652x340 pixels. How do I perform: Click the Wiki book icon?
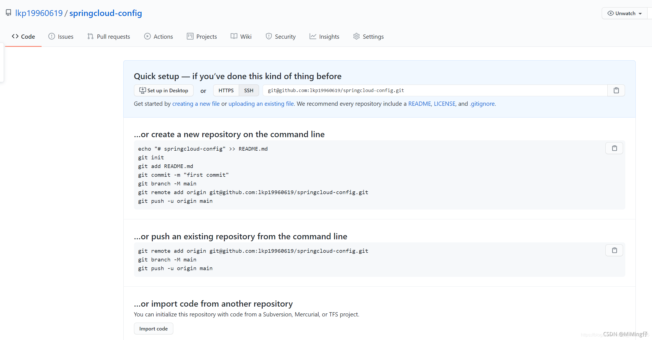[x=234, y=36]
